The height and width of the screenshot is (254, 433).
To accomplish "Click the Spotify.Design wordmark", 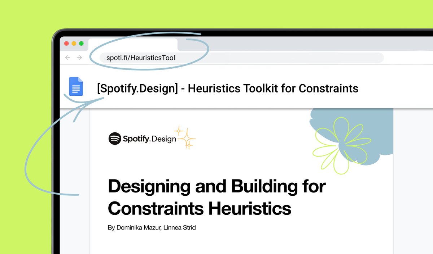I will click(x=149, y=139).
